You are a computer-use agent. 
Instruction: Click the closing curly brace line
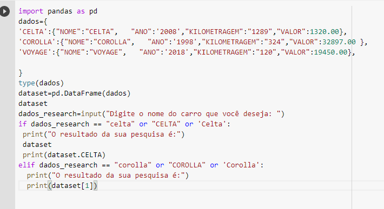pyautogui.click(x=21, y=73)
